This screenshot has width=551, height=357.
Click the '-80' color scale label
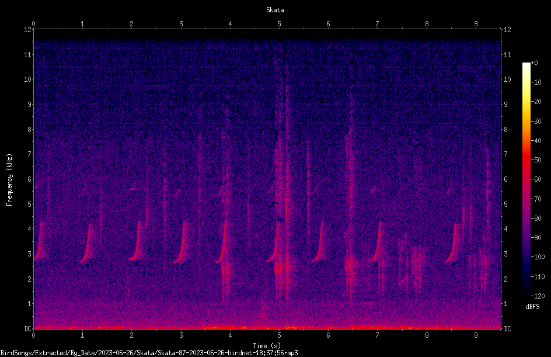click(x=536, y=219)
